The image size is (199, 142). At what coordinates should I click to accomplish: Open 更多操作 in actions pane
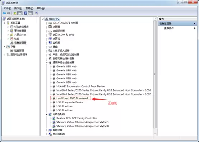pyautogui.click(x=169, y=28)
